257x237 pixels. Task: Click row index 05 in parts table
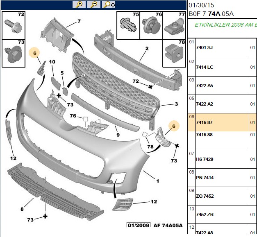(x=191, y=98)
